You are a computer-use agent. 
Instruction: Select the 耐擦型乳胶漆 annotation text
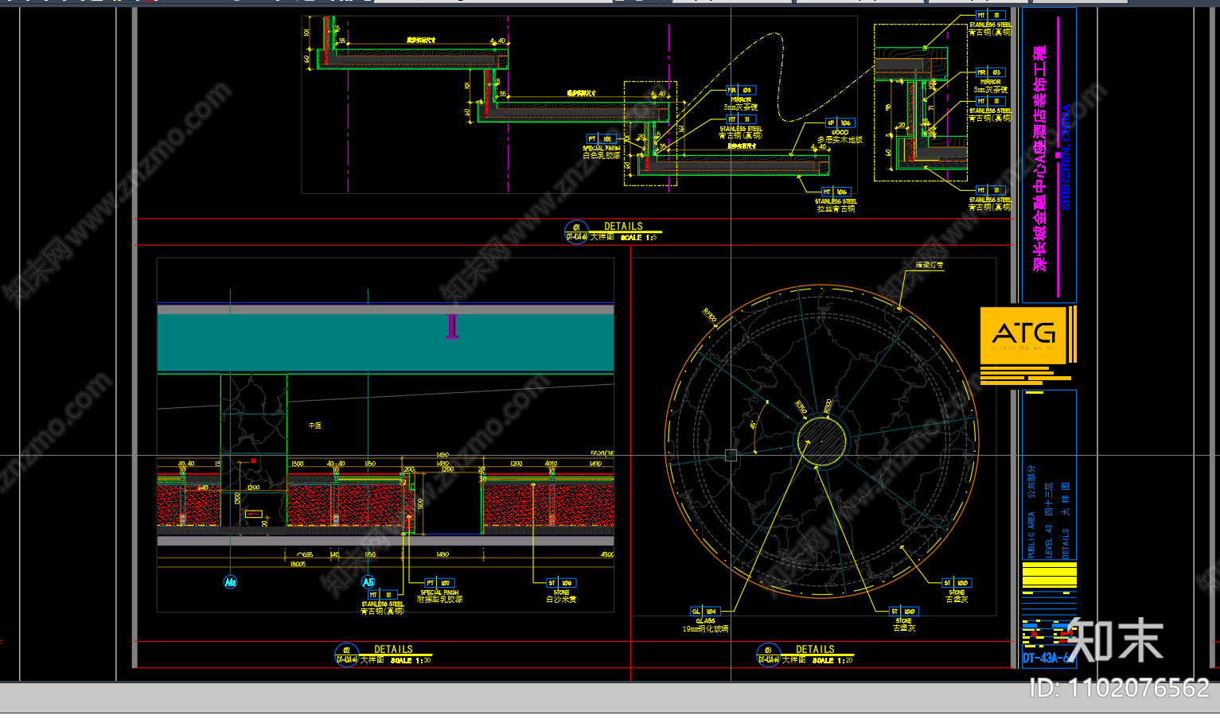pos(439,600)
